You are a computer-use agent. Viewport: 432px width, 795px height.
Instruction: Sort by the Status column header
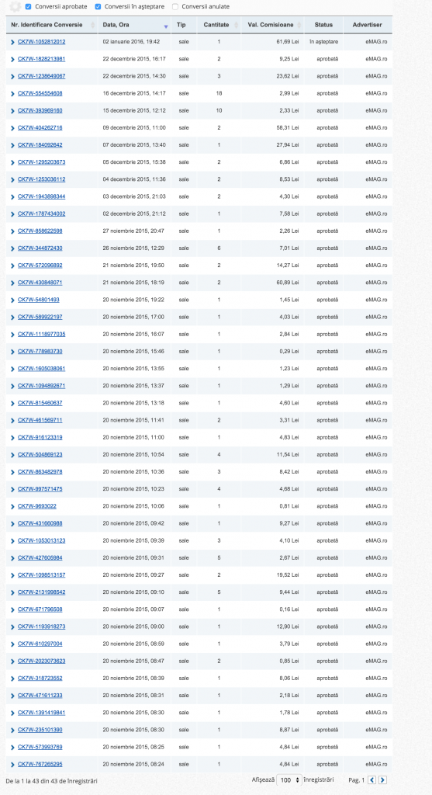pyautogui.click(x=323, y=25)
